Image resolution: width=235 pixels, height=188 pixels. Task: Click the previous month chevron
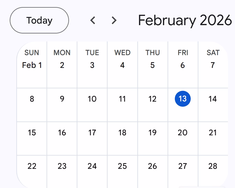(x=93, y=20)
